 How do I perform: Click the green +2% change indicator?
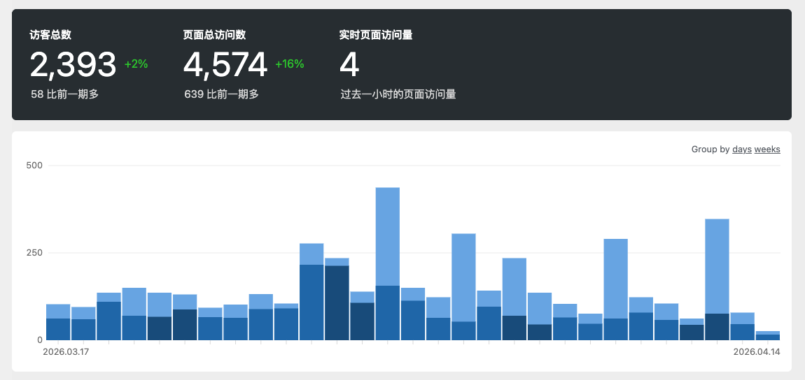(x=136, y=64)
